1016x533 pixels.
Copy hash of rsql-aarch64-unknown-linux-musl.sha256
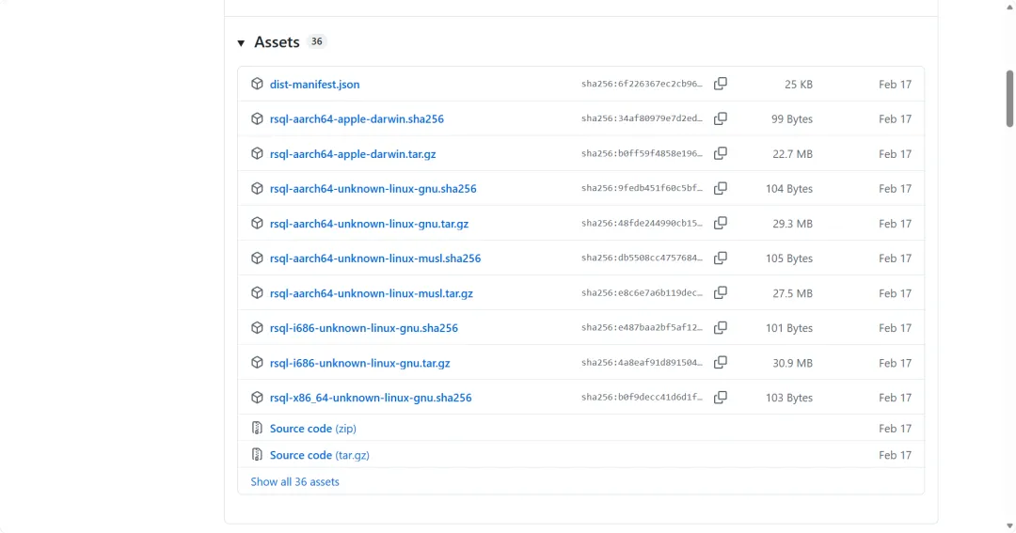click(x=721, y=258)
